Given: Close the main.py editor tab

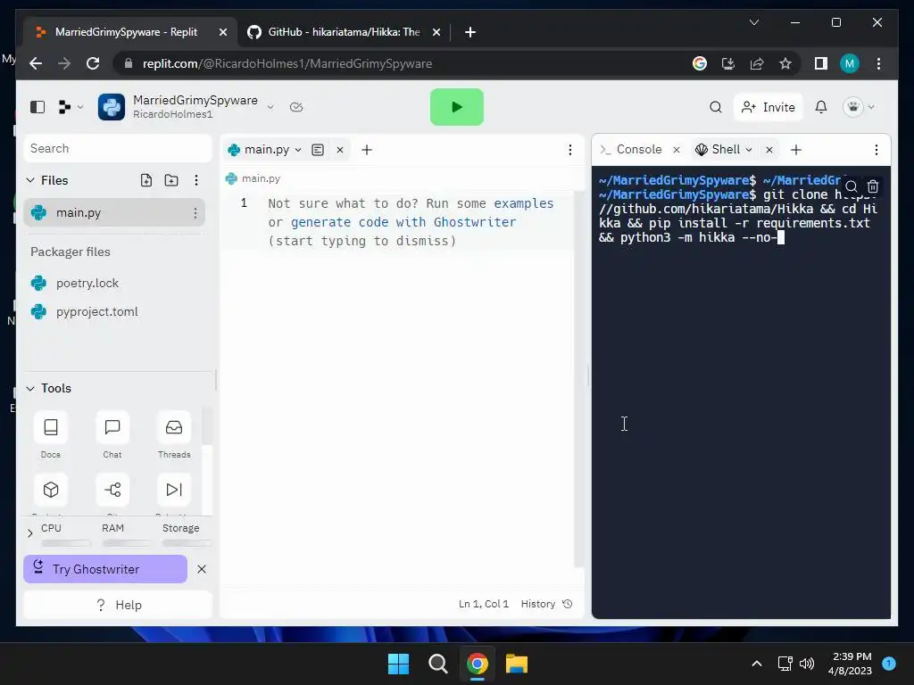Looking at the screenshot, I should [340, 150].
